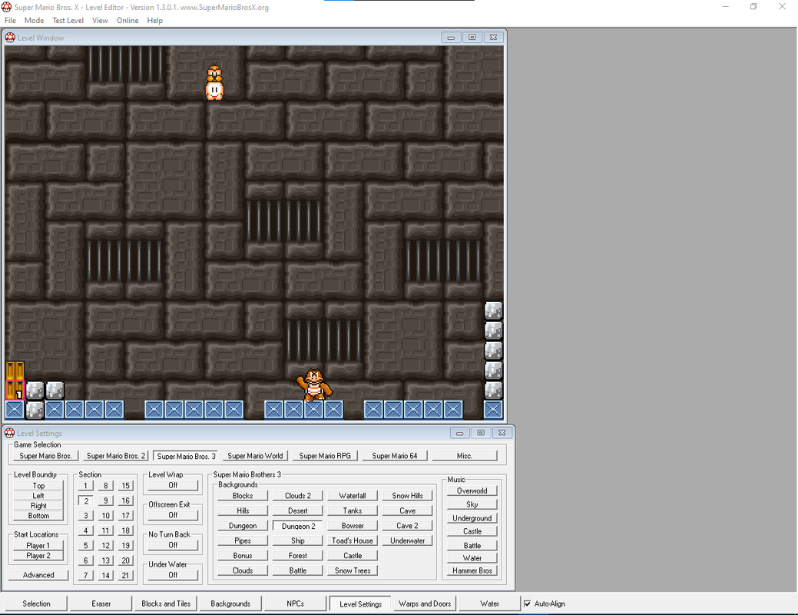Click the top gray stone block on right column
This screenshot has width=798, height=615.
[x=493, y=311]
